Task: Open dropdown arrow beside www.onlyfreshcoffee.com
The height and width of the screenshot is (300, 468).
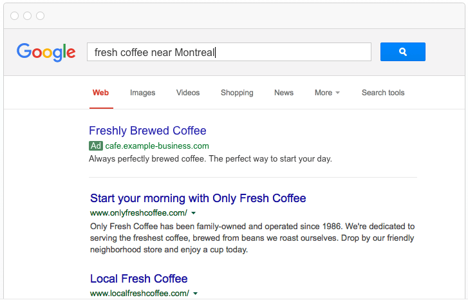Action: click(x=194, y=213)
